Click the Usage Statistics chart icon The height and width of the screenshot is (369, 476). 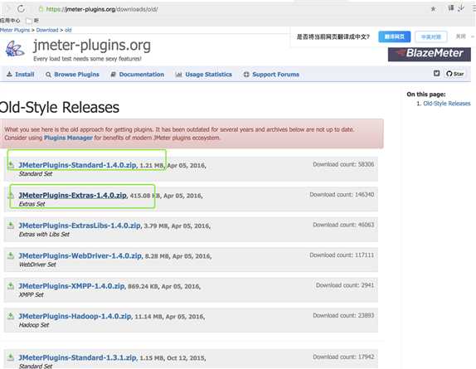178,75
